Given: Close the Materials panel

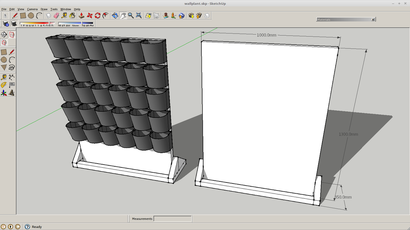Looking at the screenshot, I should tap(373, 20).
